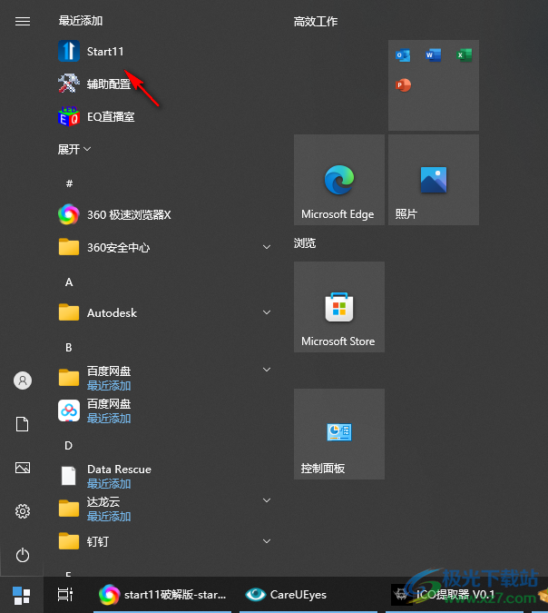Open Documents icon in Start sidebar
This screenshot has width=548, height=613.
click(23, 424)
